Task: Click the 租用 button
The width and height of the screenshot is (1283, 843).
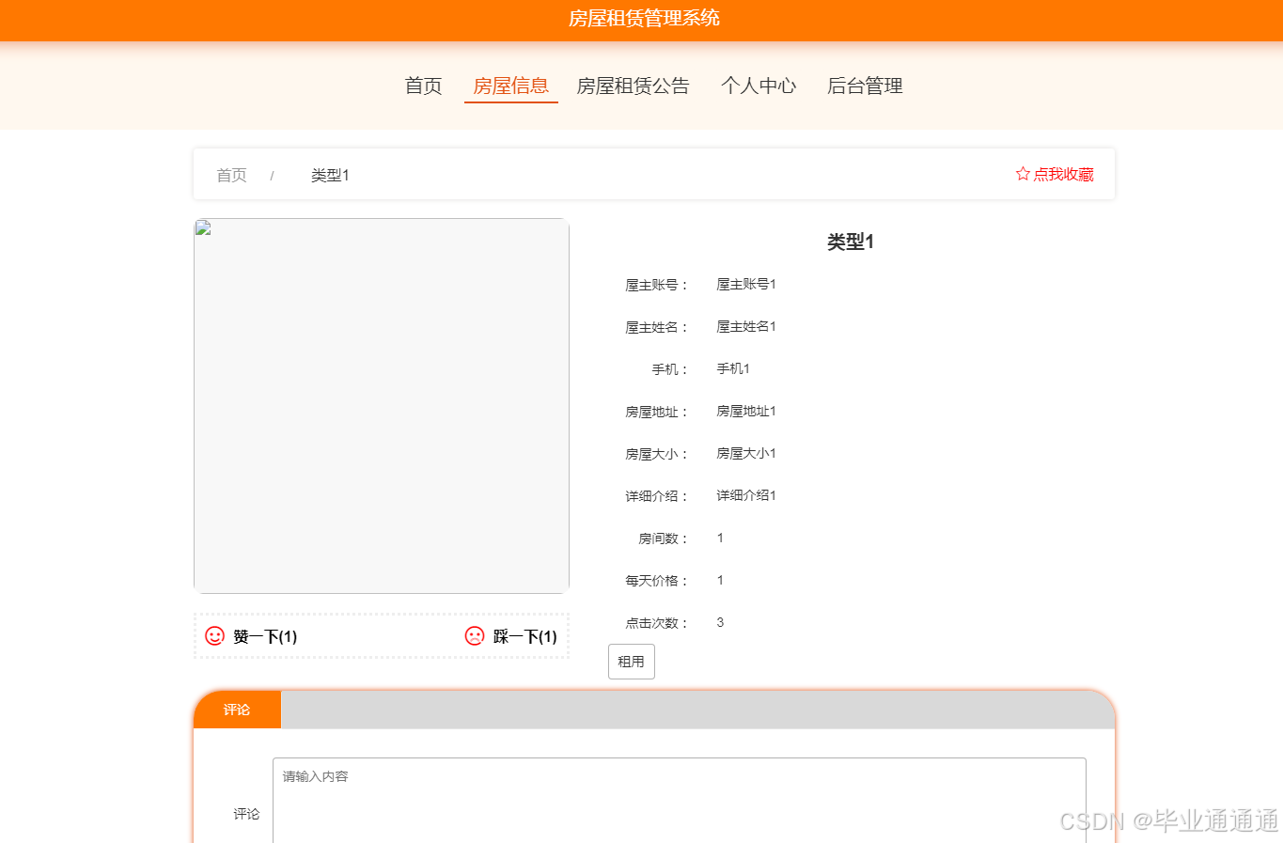Action: [632, 662]
